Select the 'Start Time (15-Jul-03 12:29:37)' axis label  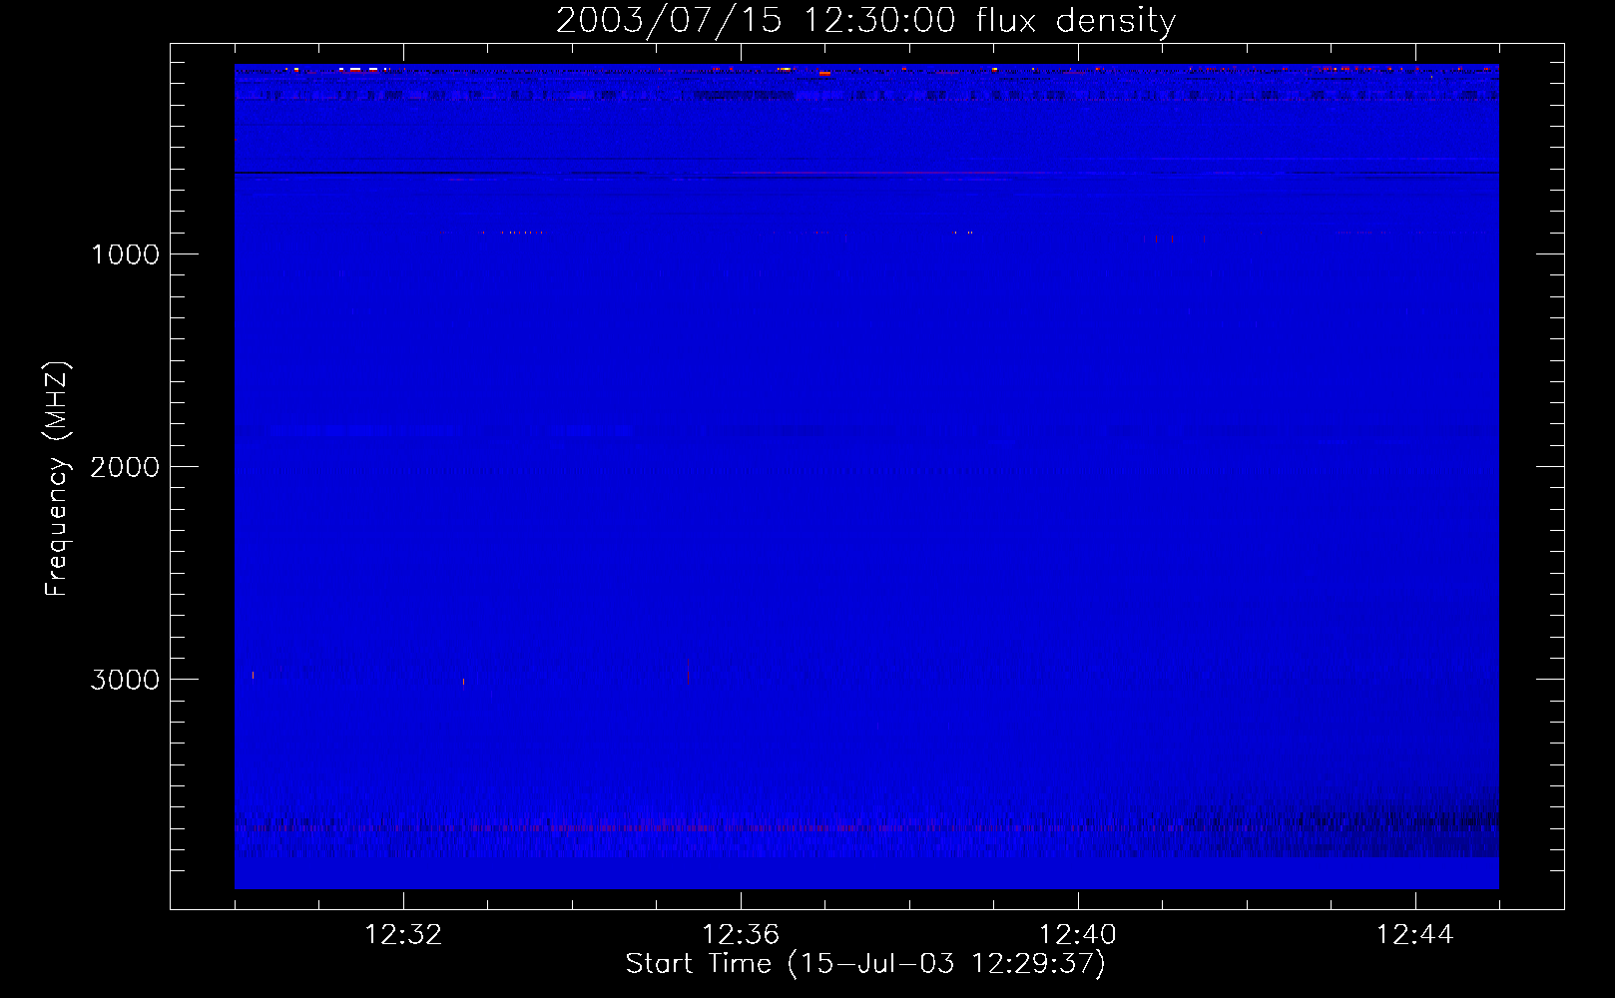[865, 964]
